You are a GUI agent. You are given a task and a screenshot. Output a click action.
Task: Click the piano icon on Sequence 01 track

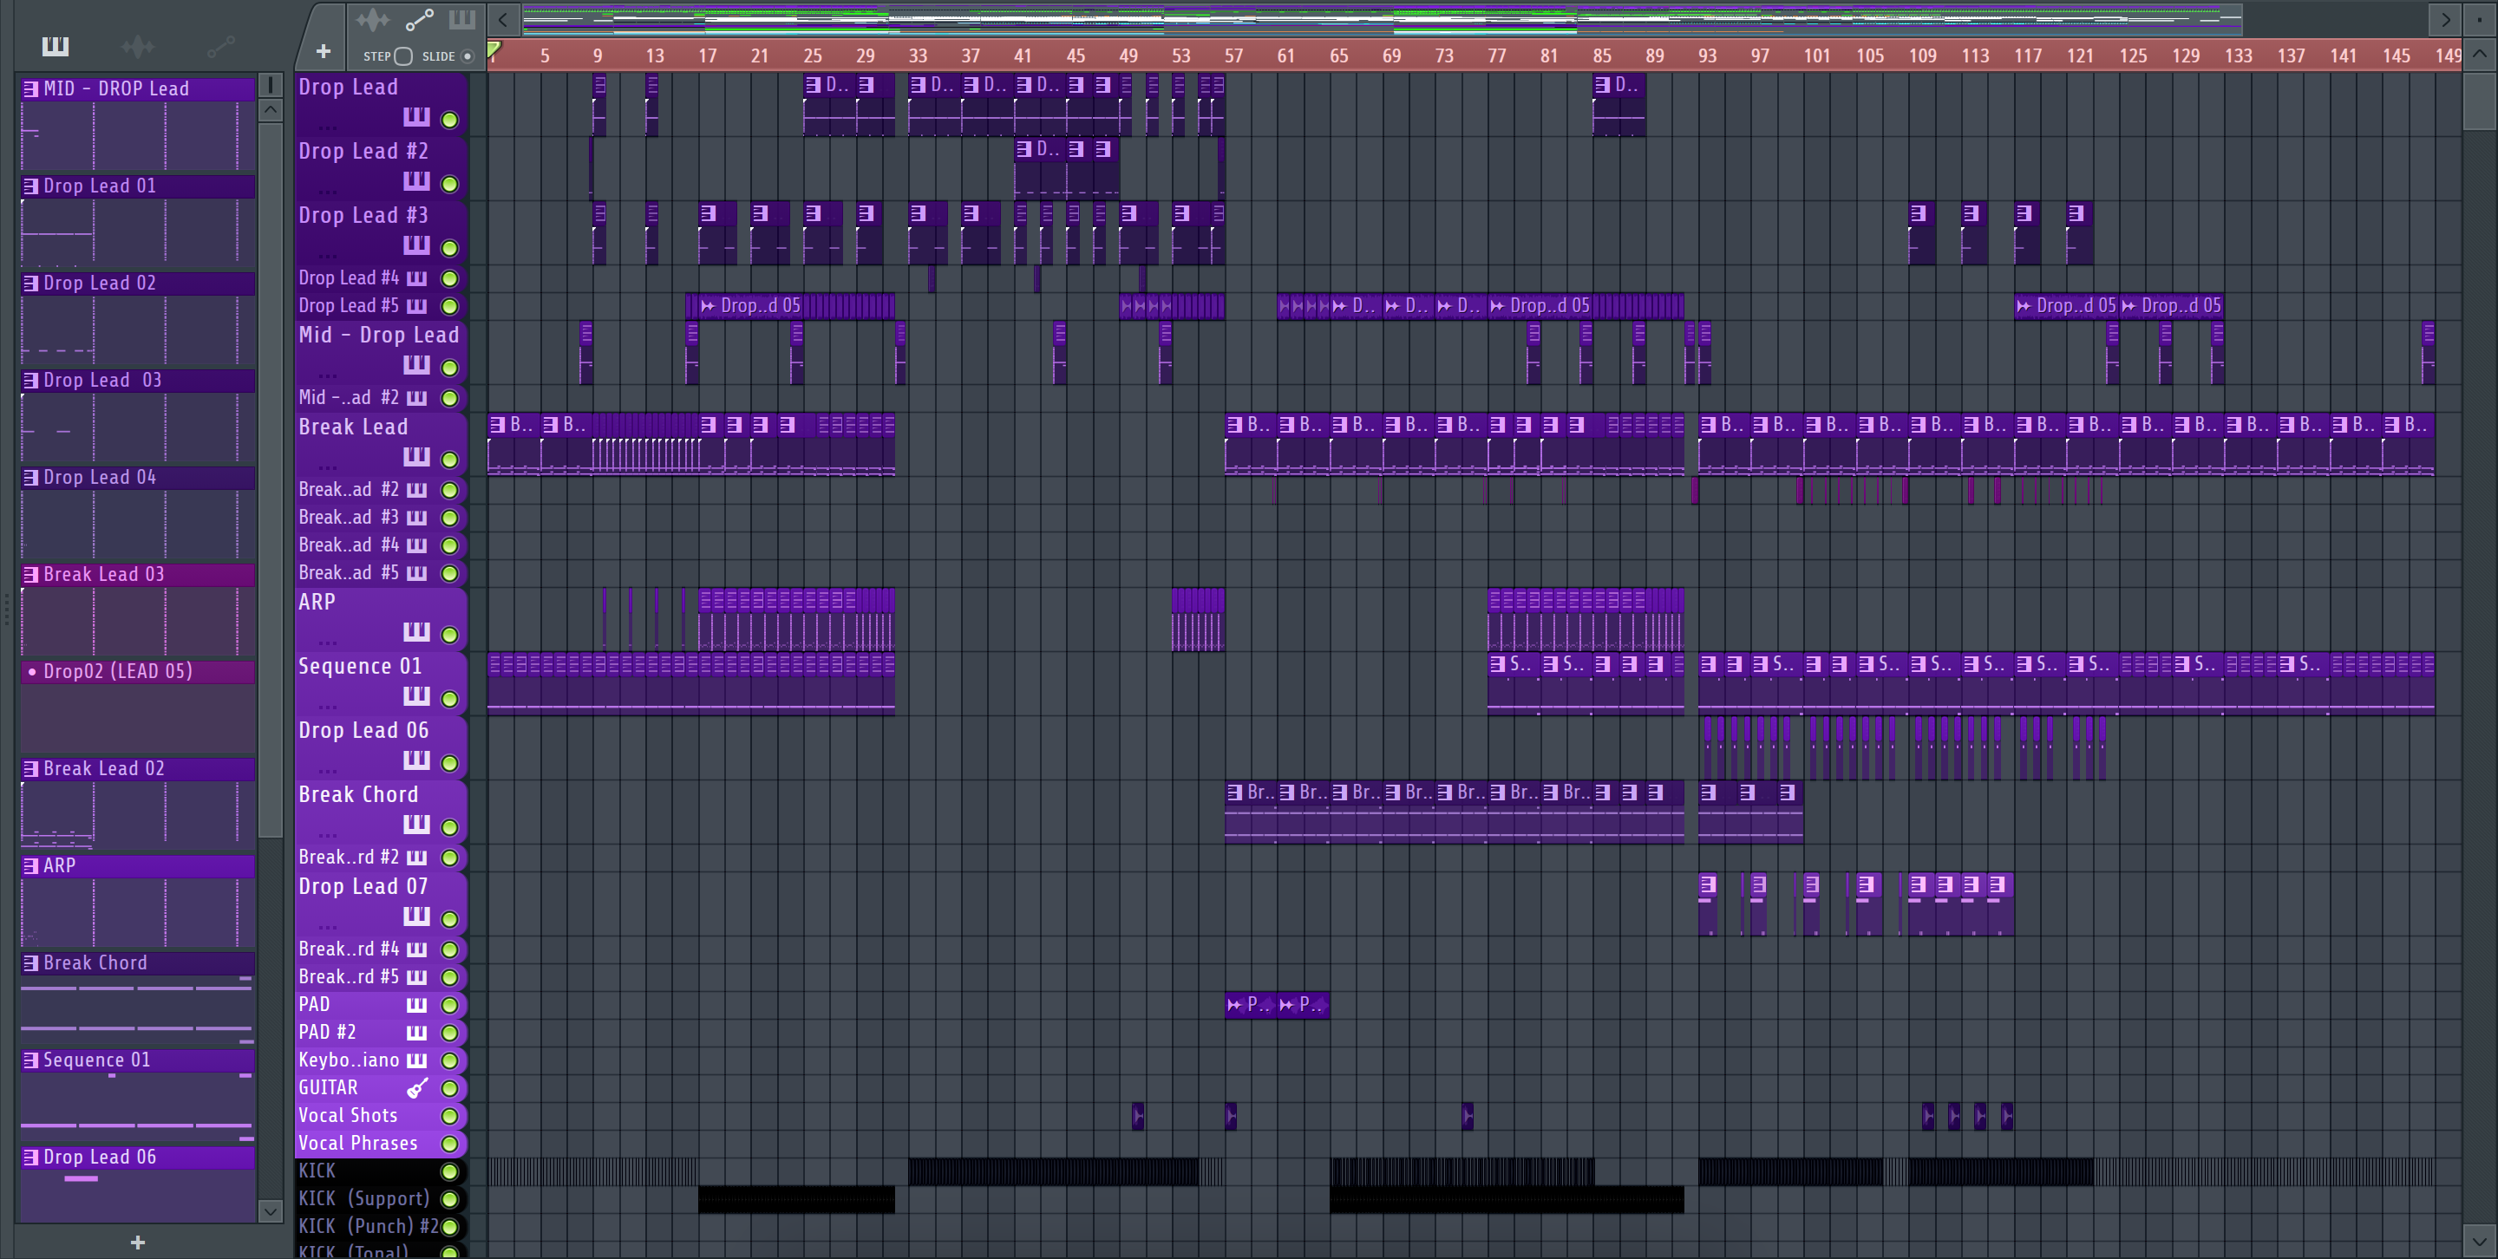(416, 696)
